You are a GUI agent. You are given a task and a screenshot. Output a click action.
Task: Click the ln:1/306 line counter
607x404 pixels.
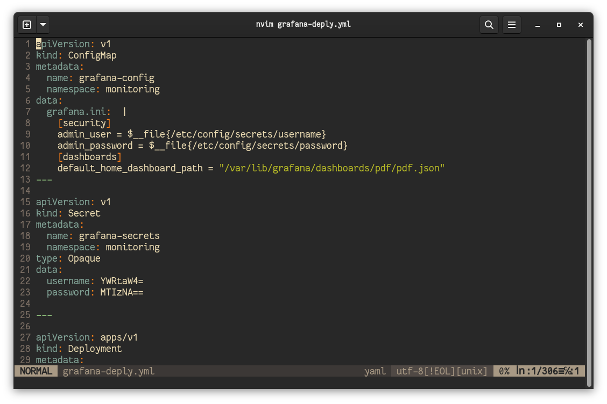coord(537,371)
